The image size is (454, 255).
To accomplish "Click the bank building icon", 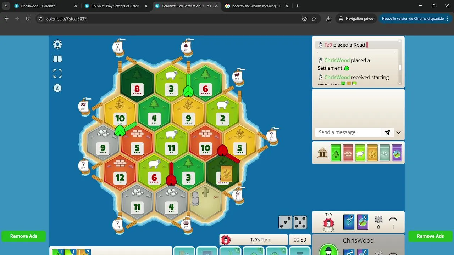I will click(x=322, y=153).
